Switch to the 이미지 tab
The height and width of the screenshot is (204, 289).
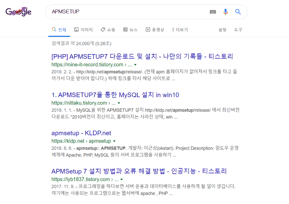pos(83,29)
